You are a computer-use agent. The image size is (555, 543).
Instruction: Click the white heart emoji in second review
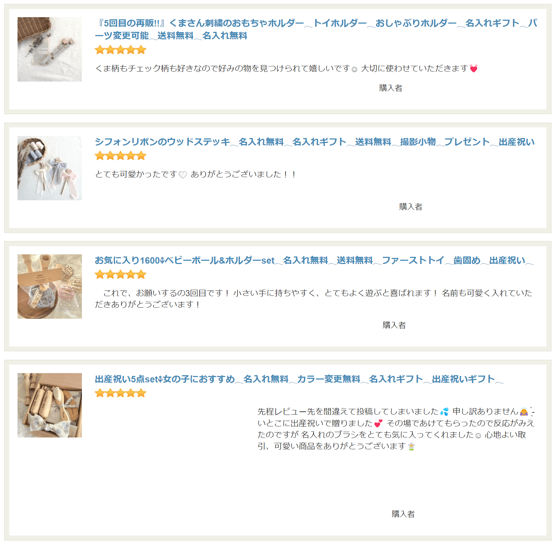click(x=183, y=175)
